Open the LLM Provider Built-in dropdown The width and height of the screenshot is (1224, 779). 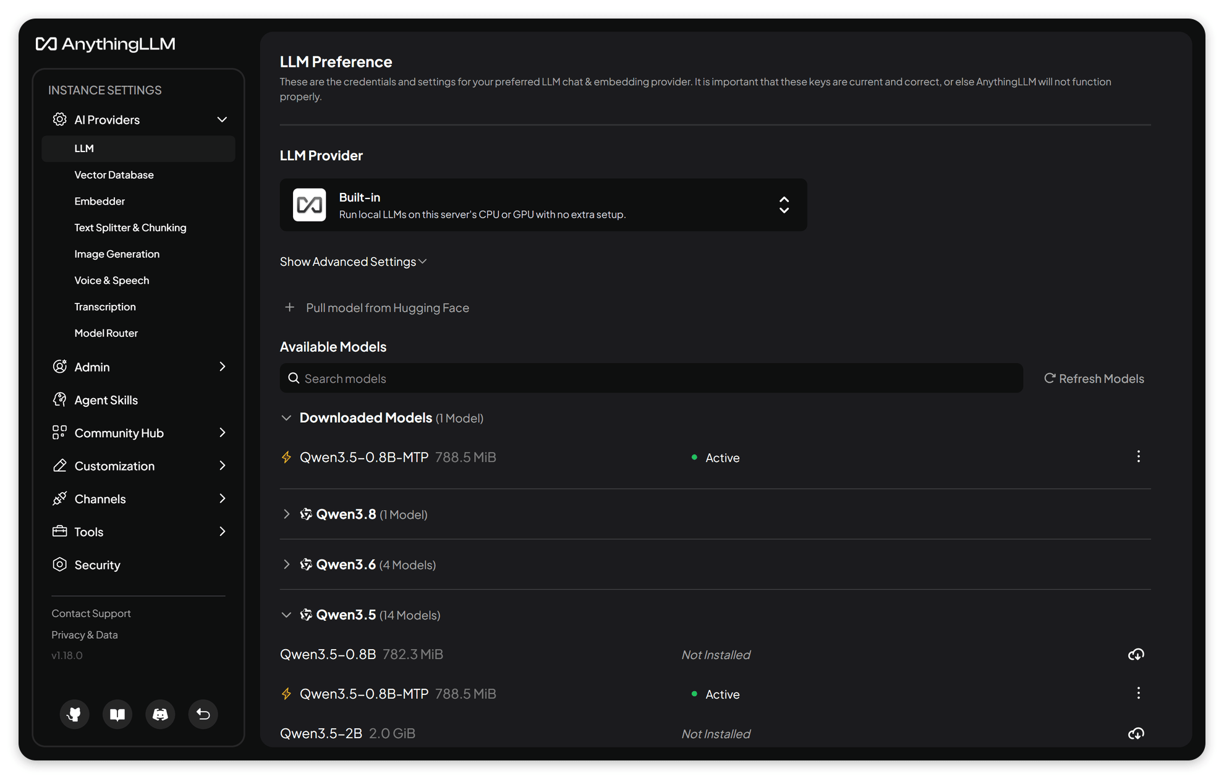pyautogui.click(x=543, y=205)
